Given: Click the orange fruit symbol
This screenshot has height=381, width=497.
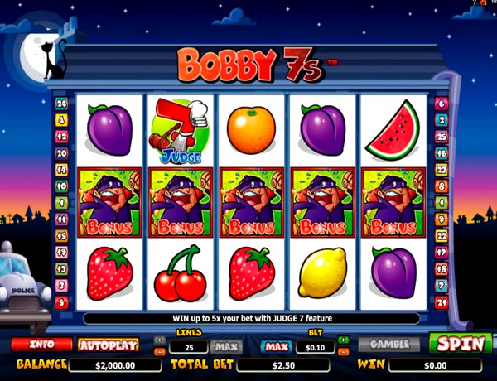Looking at the screenshot, I should [251, 130].
